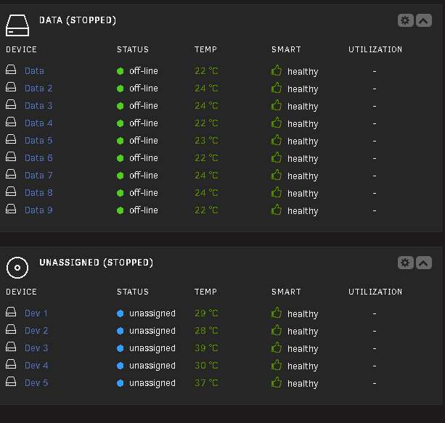Click the Data (Stopped) panel title
Screen dimensions: 445x423
[x=78, y=20]
